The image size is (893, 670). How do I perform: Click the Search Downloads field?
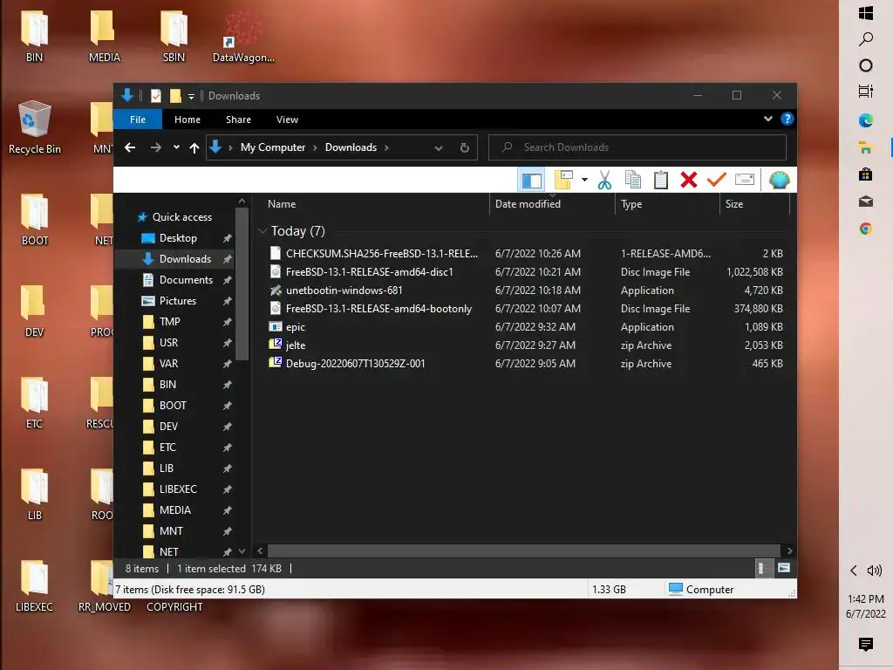click(x=637, y=147)
